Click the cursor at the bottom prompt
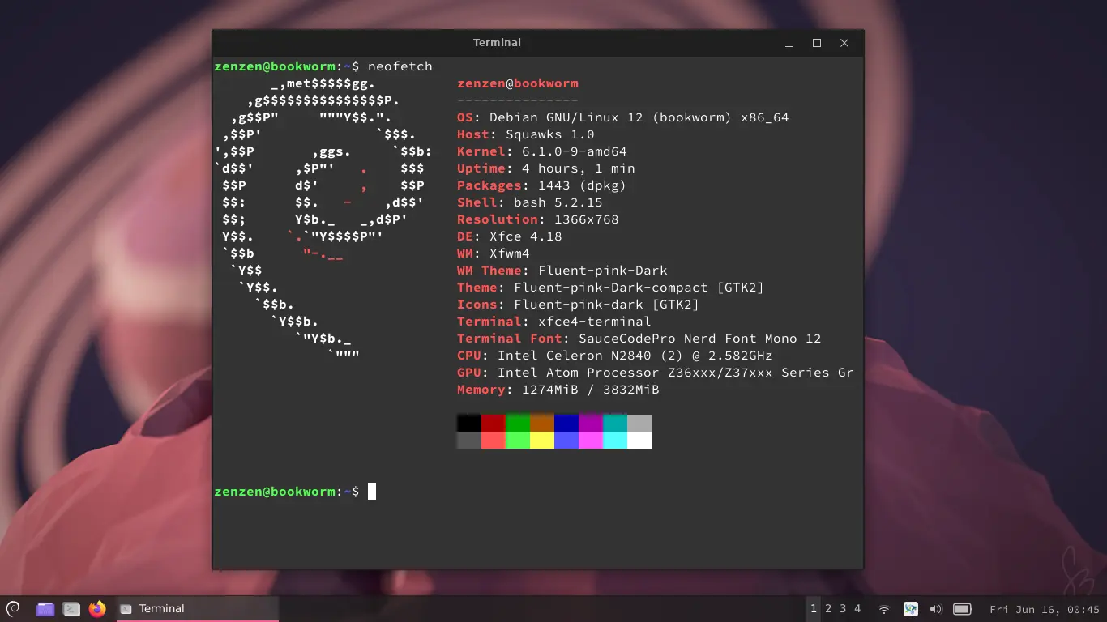The height and width of the screenshot is (622, 1107). (x=372, y=492)
